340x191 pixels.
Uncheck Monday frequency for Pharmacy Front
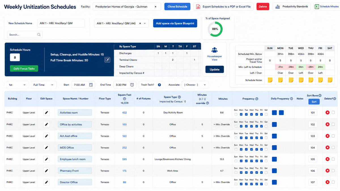coord(241,173)
